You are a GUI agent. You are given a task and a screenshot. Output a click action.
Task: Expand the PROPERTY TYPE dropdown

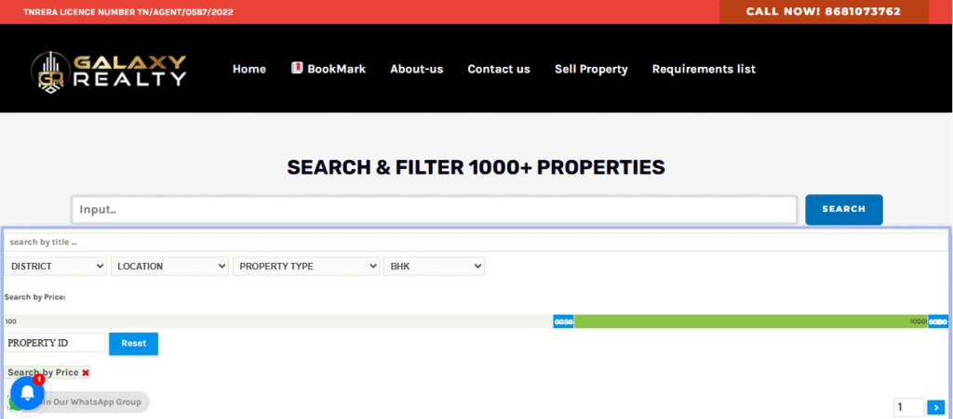(x=307, y=267)
